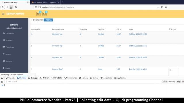The width and height of the screenshot is (184, 103).
Task: Open a new browser tab with plus
Action: pos(63,2)
